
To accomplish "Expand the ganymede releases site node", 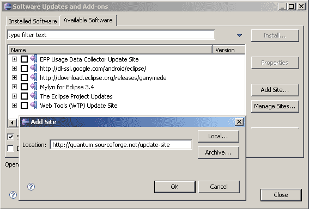I will click(x=14, y=77).
